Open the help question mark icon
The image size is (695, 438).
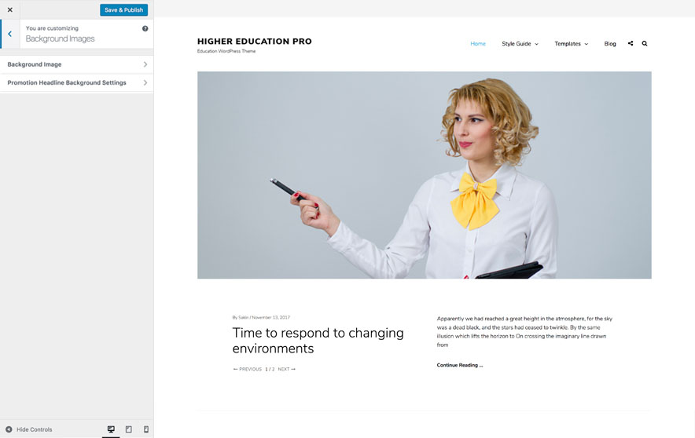pos(145,28)
